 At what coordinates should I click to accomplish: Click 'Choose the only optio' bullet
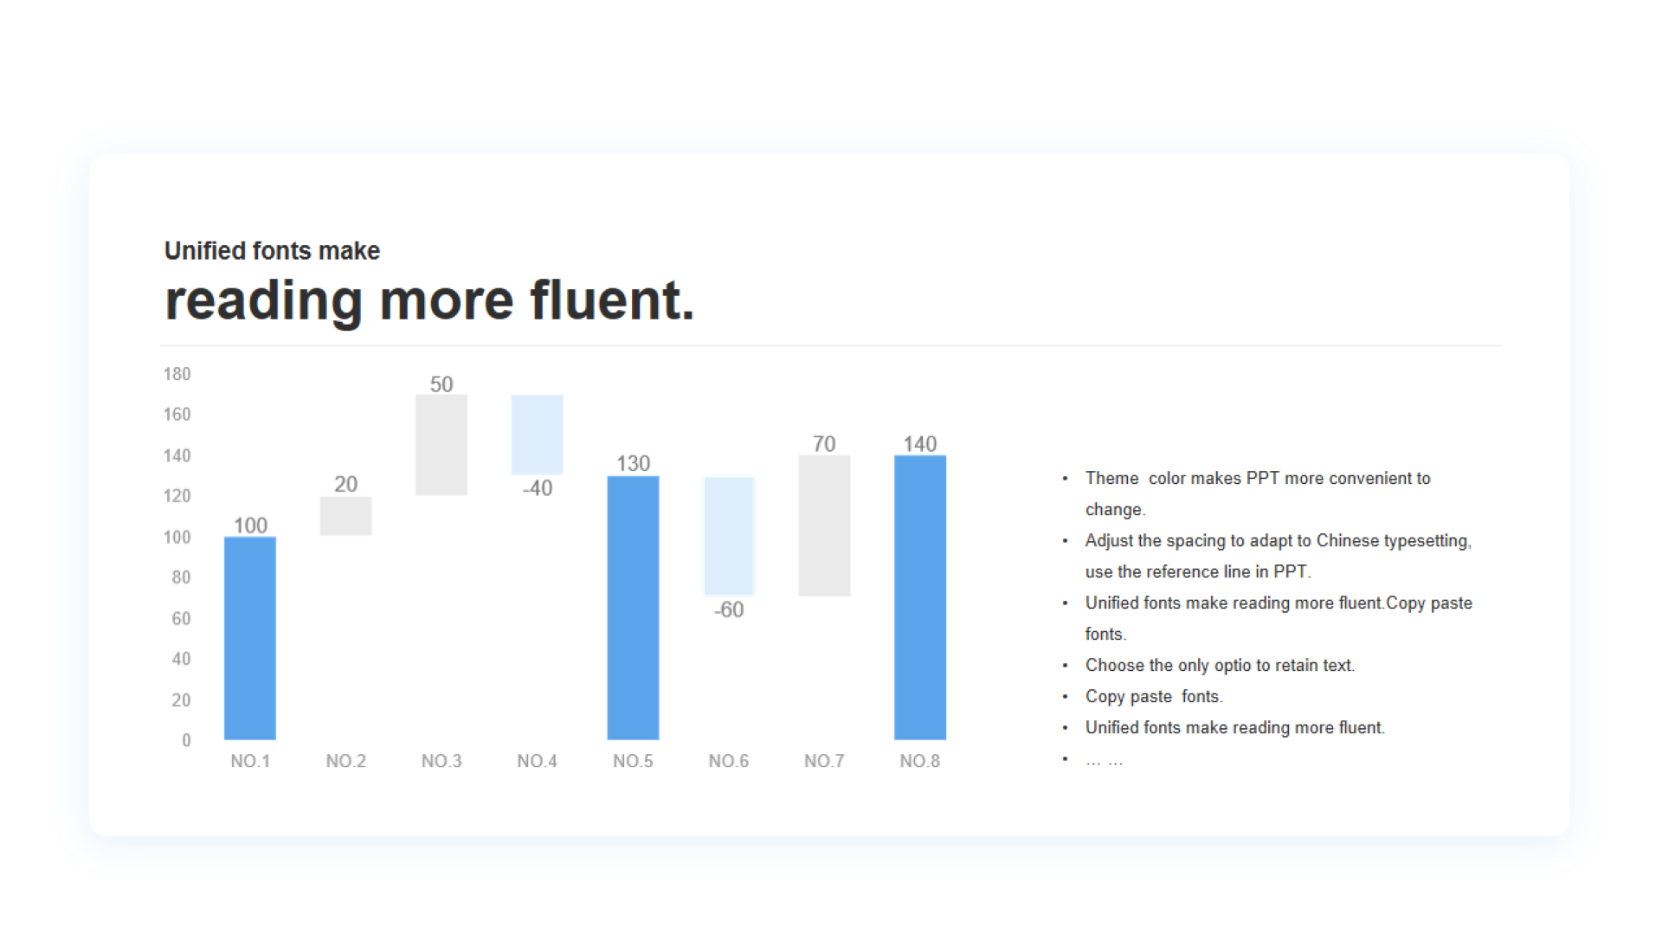[1220, 665]
